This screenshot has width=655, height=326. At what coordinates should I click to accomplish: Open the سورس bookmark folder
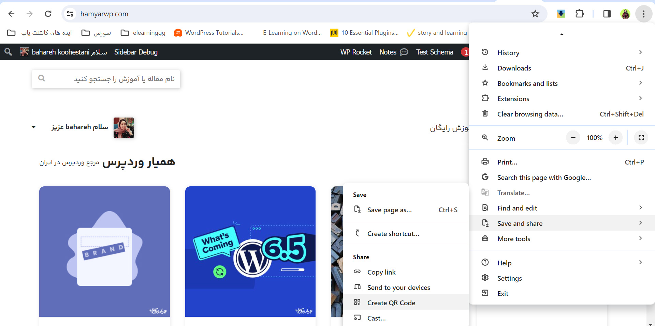click(96, 33)
